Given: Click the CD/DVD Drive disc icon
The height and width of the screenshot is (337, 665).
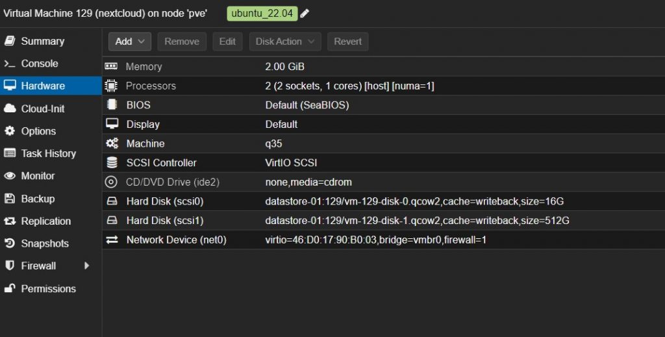Looking at the screenshot, I should pyautogui.click(x=112, y=182).
